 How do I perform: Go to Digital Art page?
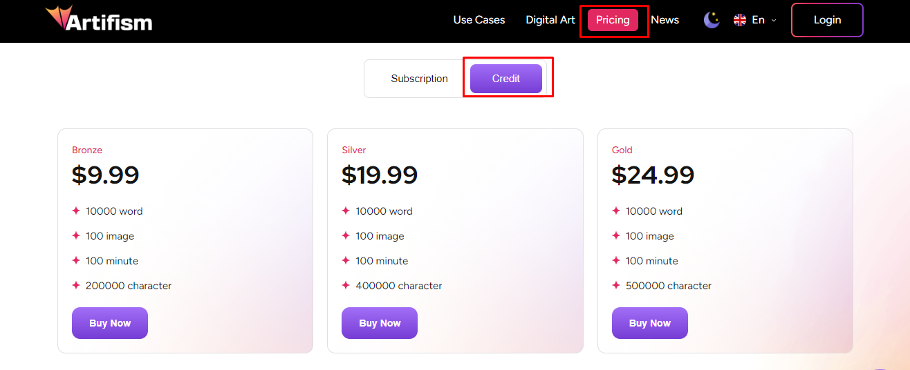[550, 20]
